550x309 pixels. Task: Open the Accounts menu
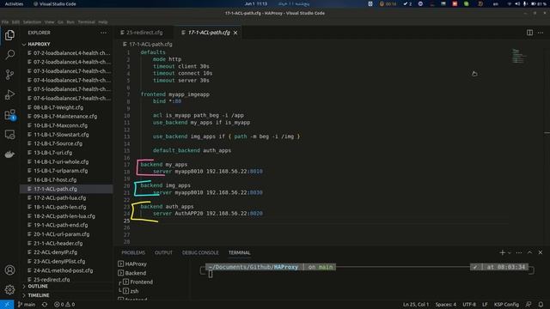pyautogui.click(x=9, y=270)
